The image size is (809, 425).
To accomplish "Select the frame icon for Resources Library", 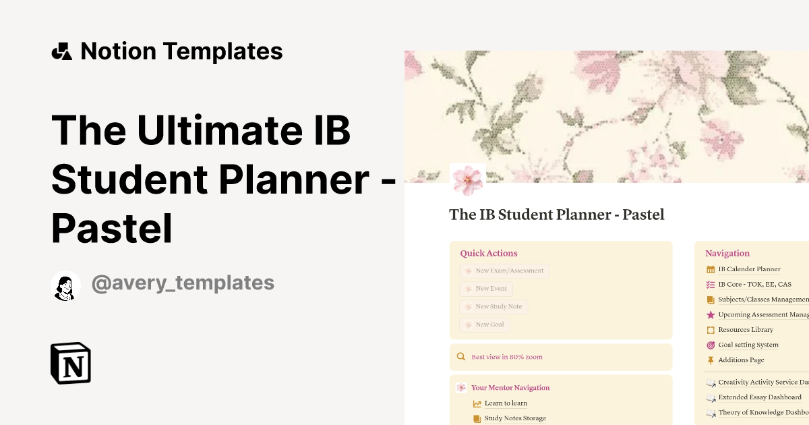I will tap(711, 329).
